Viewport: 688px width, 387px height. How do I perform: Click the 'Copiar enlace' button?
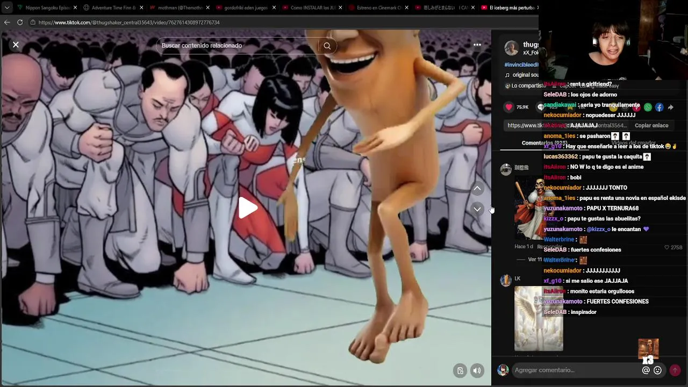[651, 125]
